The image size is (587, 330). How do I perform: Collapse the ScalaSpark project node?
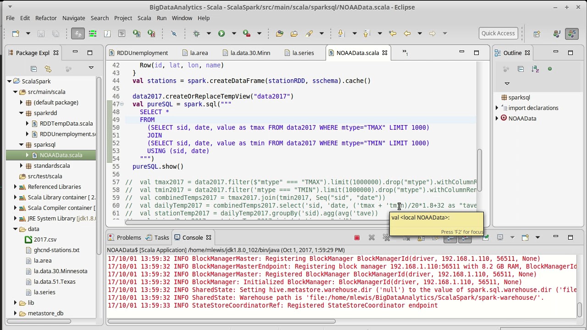point(9,81)
